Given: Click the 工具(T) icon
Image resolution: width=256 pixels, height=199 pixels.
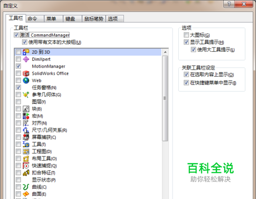Looking at the screenshot, I should (x=26, y=144).
